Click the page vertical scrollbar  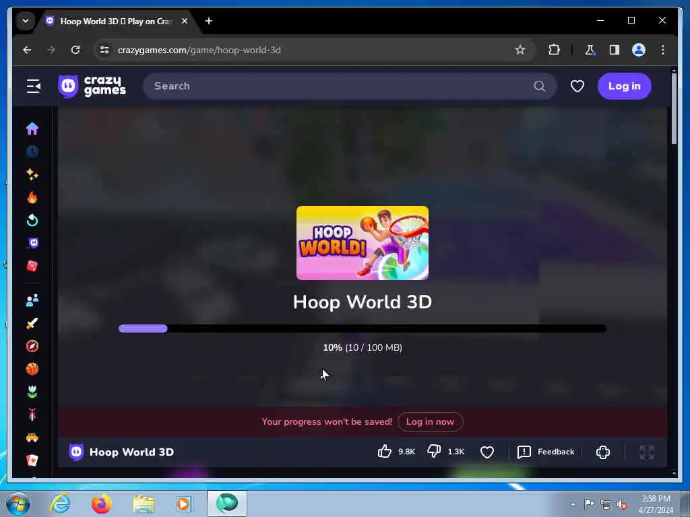coord(674,108)
